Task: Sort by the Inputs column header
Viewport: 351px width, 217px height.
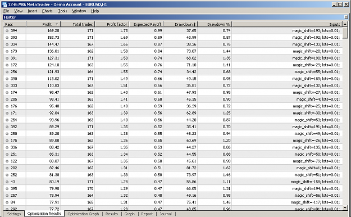Action: coord(287,24)
